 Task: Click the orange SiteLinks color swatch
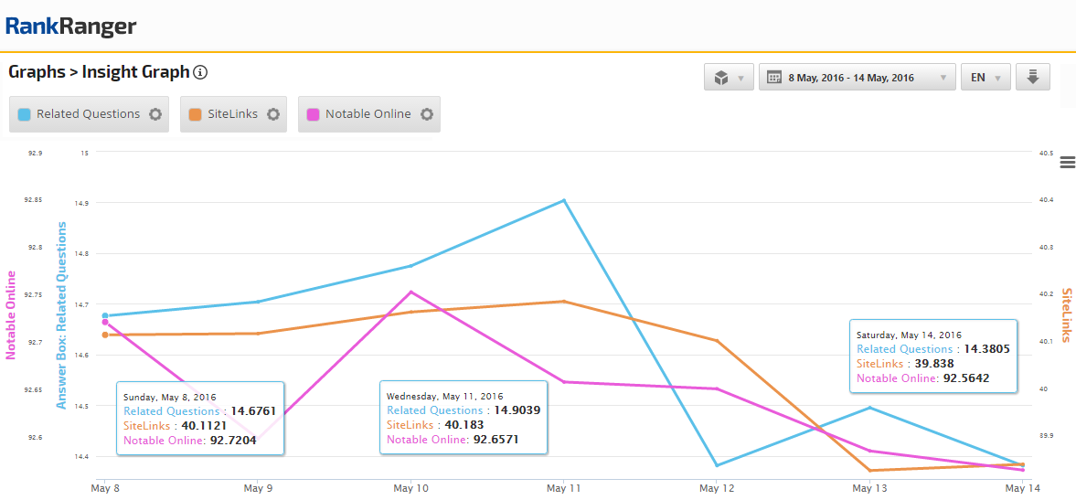click(196, 115)
